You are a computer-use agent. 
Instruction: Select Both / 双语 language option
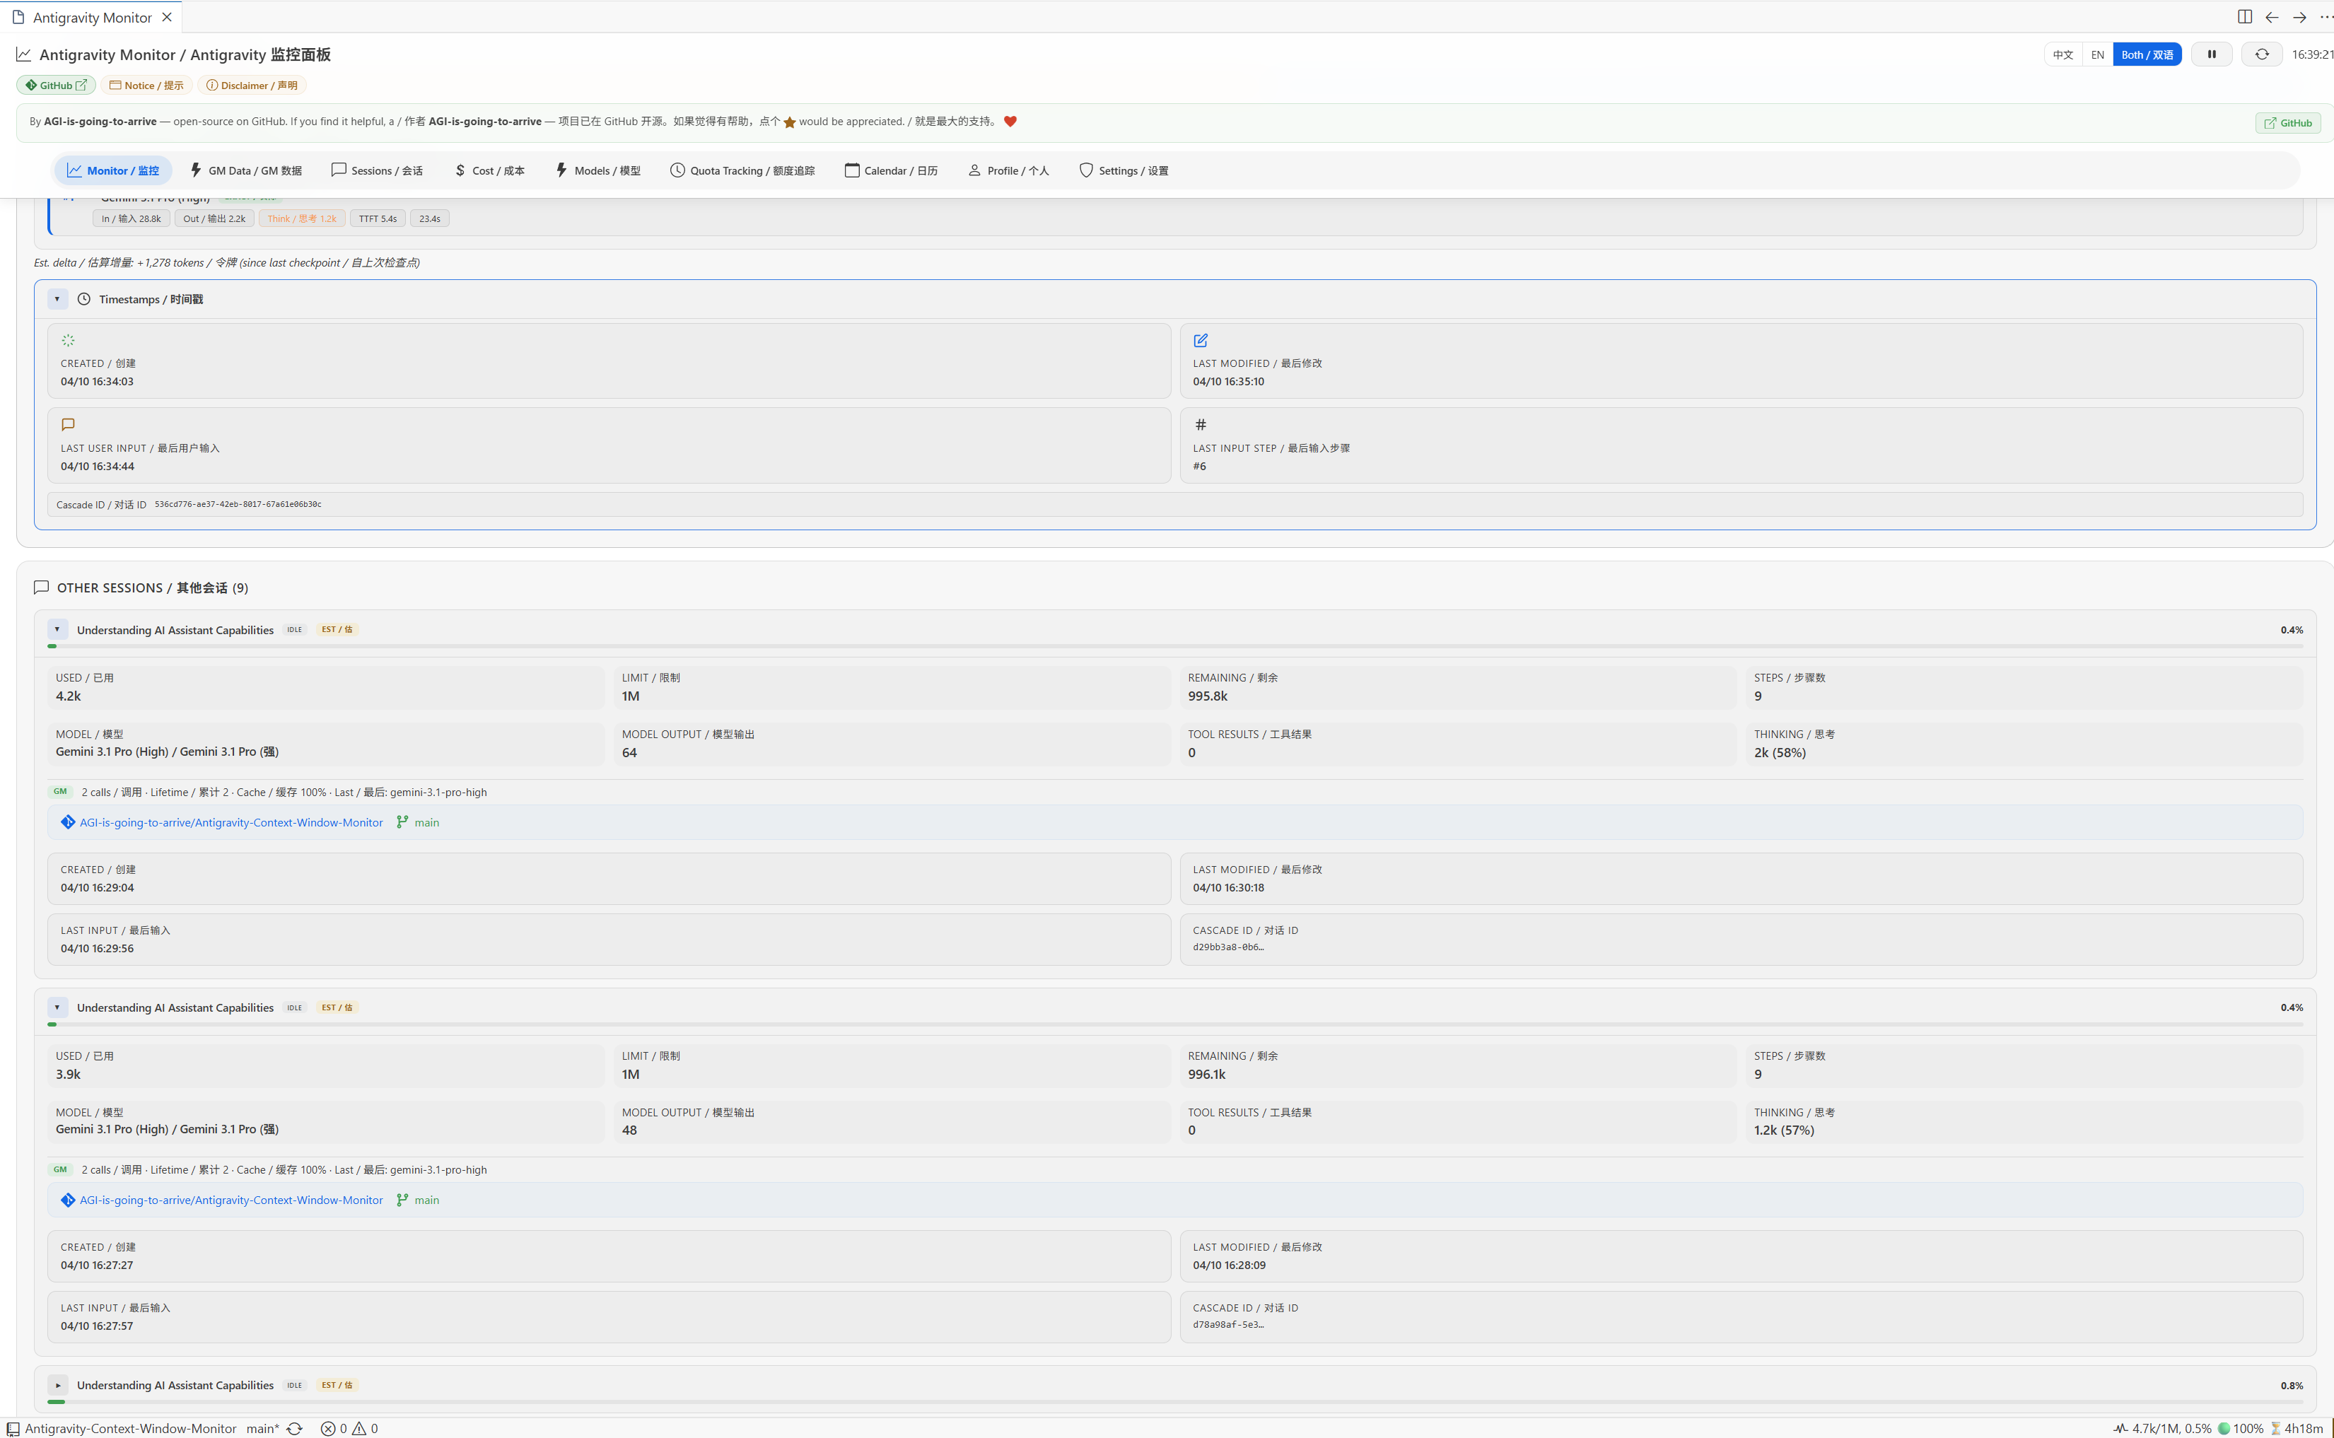tap(2147, 54)
